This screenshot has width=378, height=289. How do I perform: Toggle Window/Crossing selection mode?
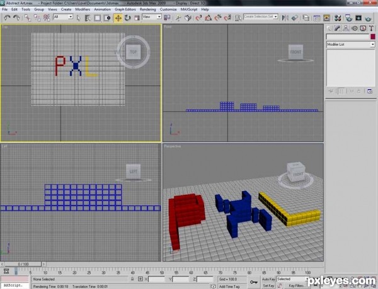click(x=107, y=18)
